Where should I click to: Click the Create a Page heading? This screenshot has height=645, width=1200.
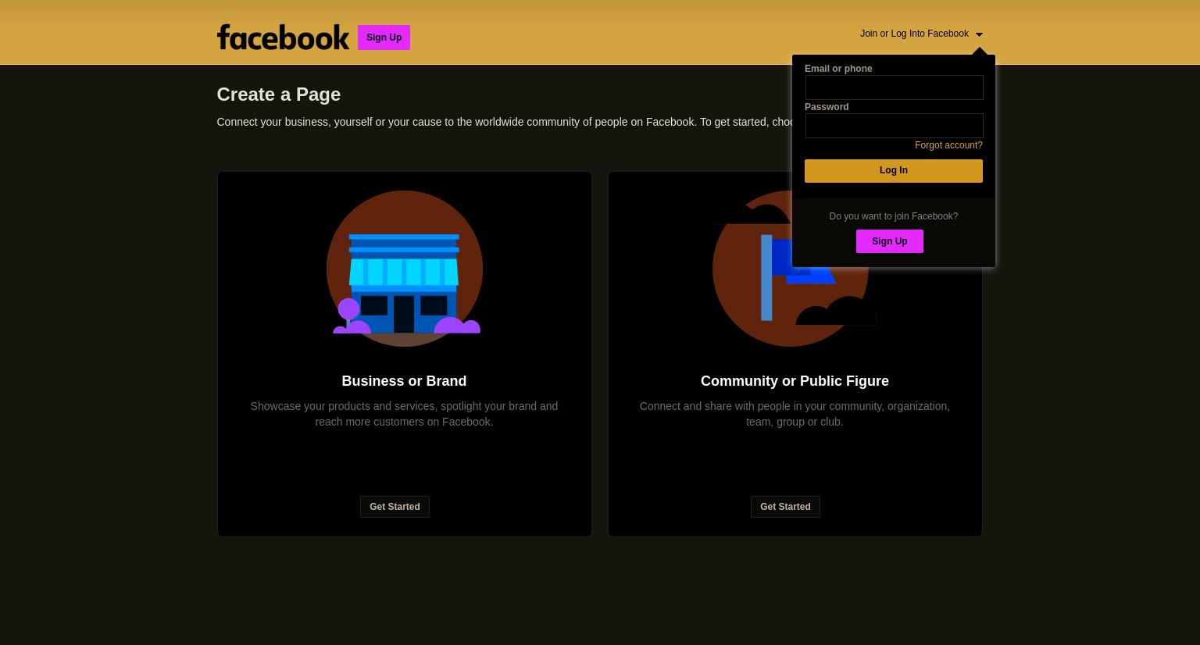pos(279,94)
